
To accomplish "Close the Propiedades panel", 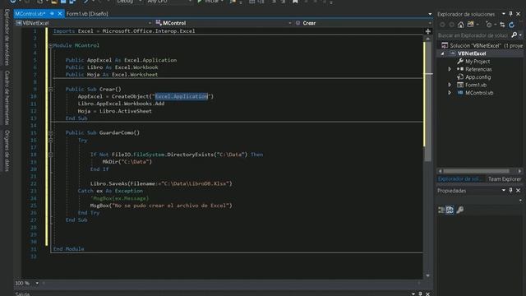I will [x=518, y=190].
